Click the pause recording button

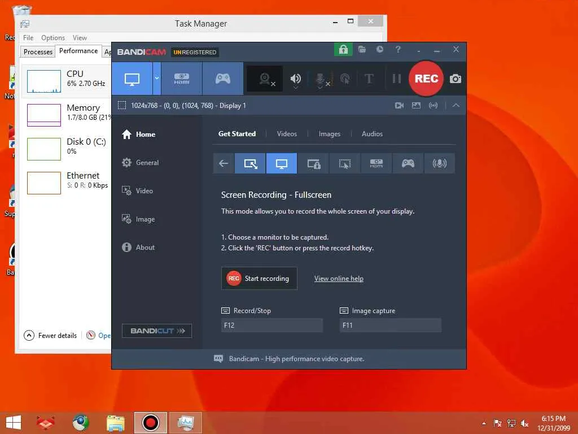397,79
